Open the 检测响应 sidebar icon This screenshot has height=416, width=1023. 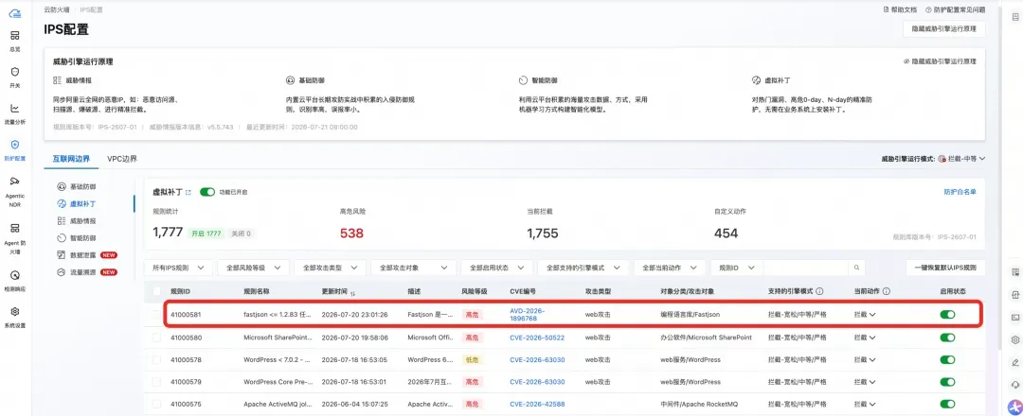[15, 275]
